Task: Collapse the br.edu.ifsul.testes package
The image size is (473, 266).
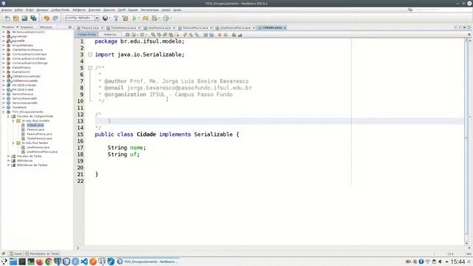Action: 13,143
